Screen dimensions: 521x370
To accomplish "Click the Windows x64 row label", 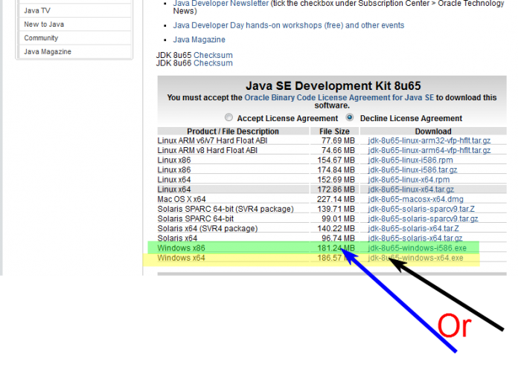I will pyautogui.click(x=181, y=258).
